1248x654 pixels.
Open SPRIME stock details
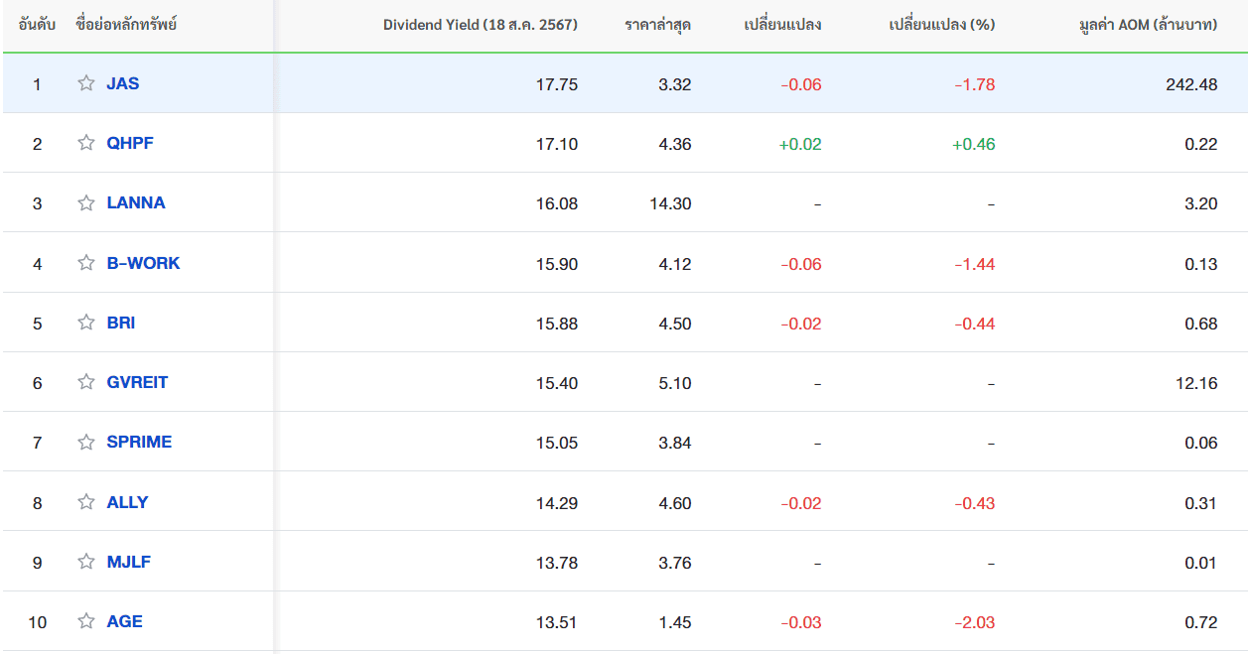pos(139,442)
